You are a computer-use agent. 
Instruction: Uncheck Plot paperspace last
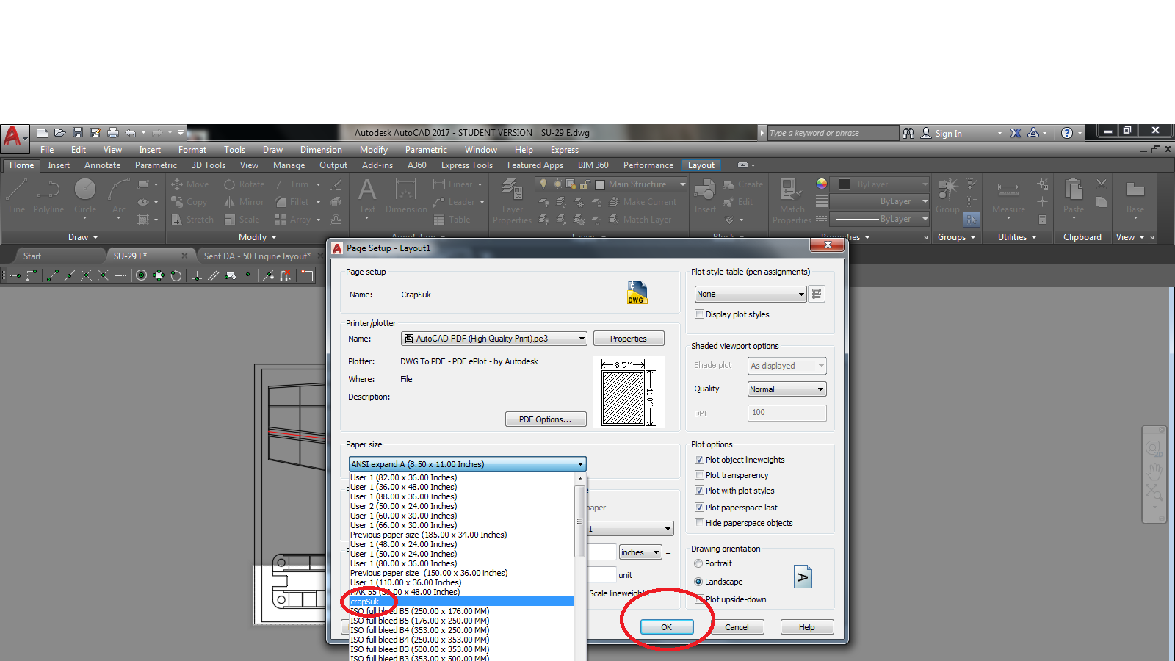pos(699,508)
